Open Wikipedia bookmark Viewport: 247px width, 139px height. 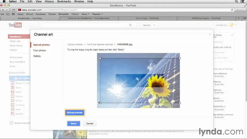click(x=63, y=14)
